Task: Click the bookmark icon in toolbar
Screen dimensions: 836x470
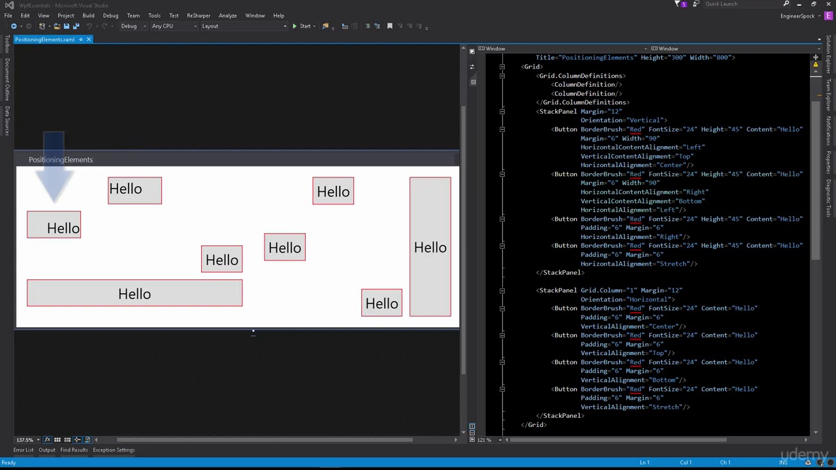Action: tap(390, 26)
